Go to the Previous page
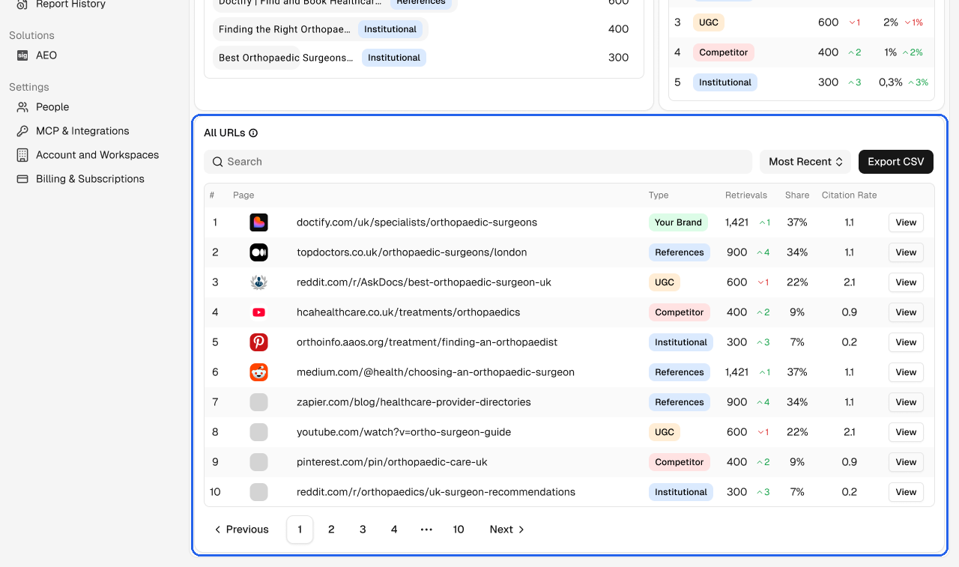Image resolution: width=959 pixels, height=567 pixels. [x=241, y=530]
